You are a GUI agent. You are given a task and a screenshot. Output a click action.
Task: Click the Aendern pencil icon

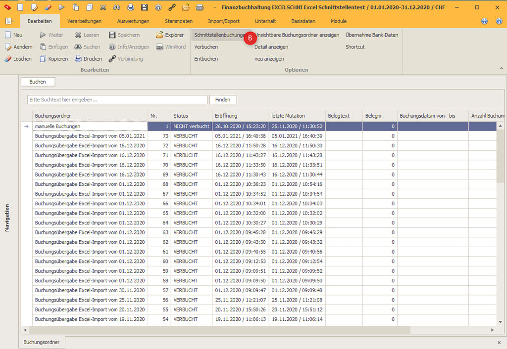(x=8, y=47)
